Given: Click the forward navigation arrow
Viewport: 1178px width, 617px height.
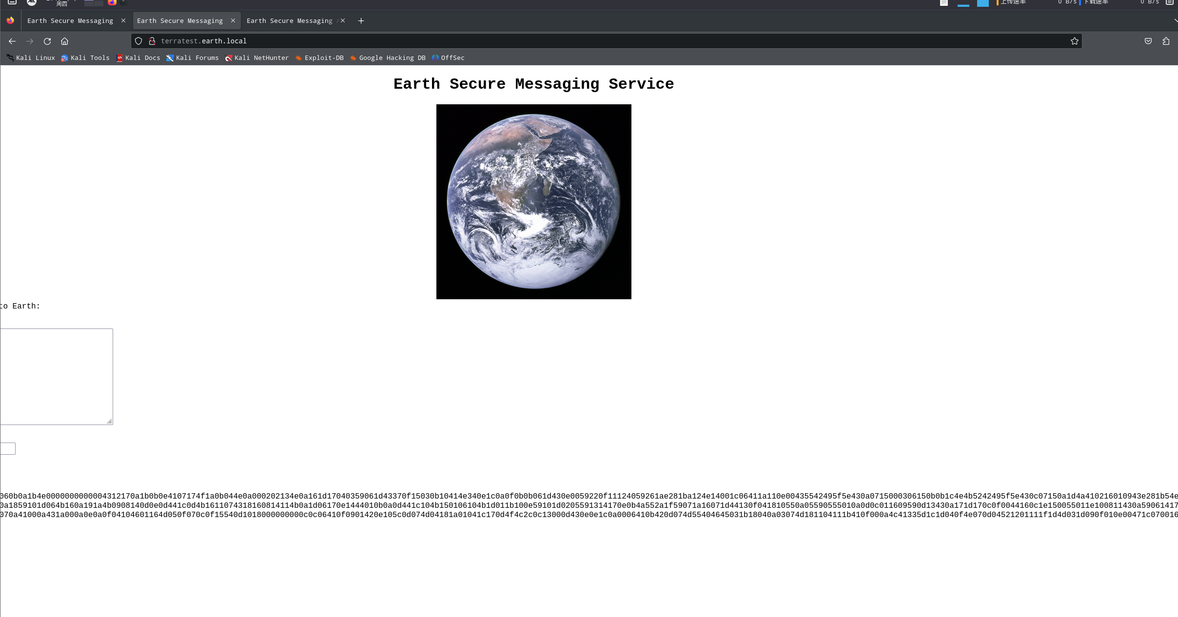Looking at the screenshot, I should [x=30, y=41].
